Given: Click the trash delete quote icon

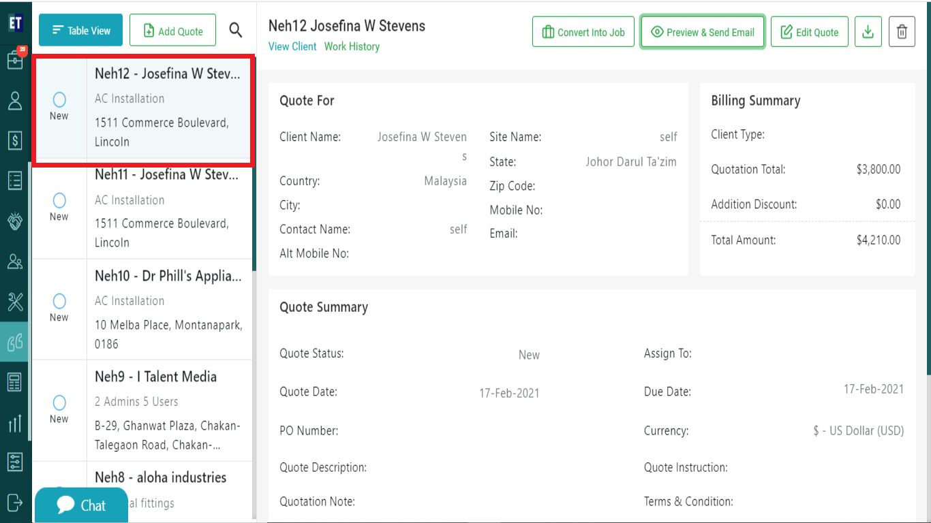Looking at the screenshot, I should pos(902,32).
